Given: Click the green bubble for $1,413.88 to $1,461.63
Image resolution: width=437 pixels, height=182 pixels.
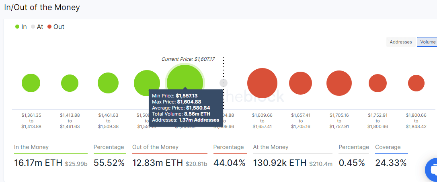Looking at the screenshot, I should (x=70, y=83).
